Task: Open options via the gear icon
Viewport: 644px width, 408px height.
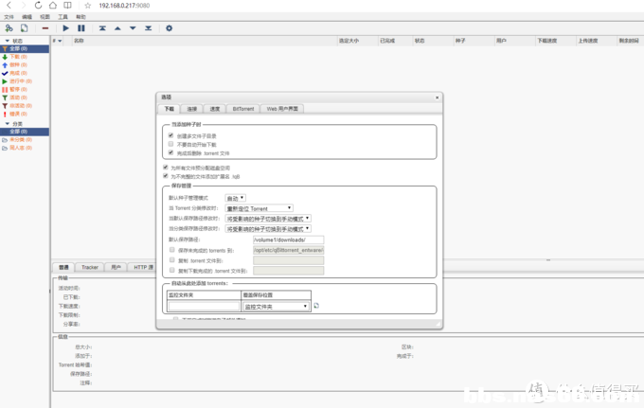Action: pos(170,28)
